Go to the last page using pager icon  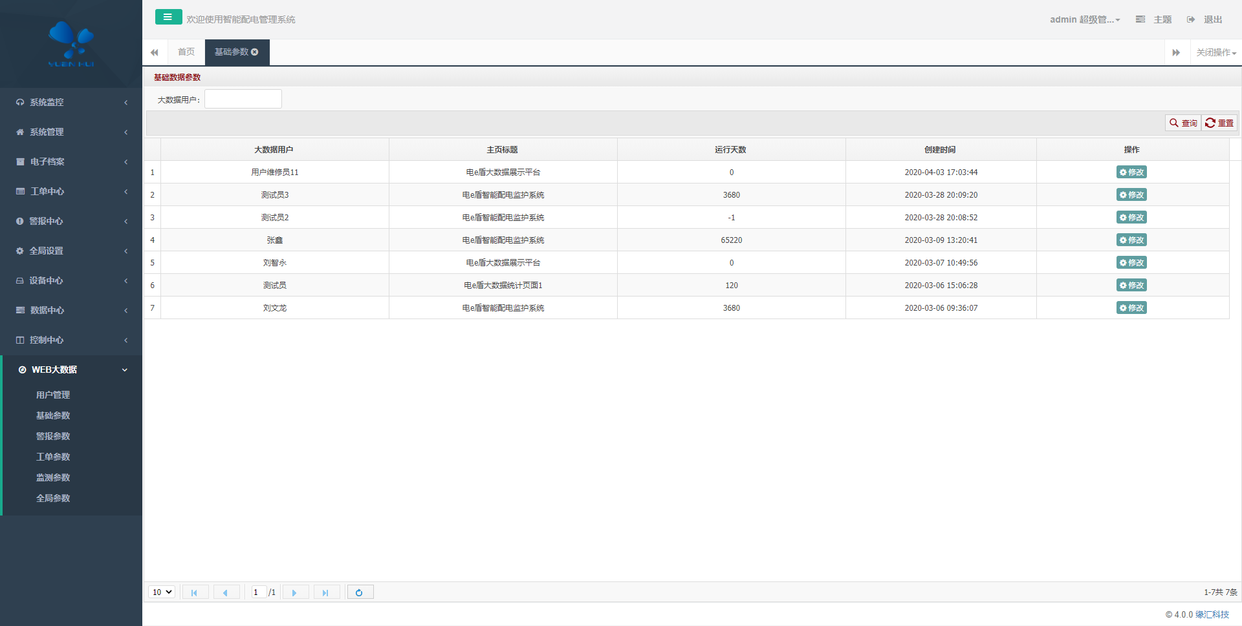[326, 592]
